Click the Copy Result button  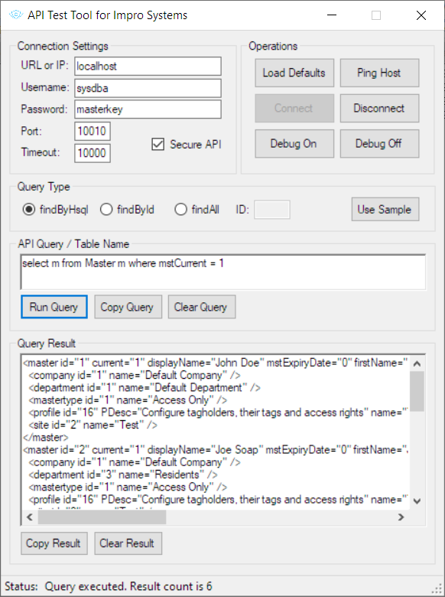point(54,543)
